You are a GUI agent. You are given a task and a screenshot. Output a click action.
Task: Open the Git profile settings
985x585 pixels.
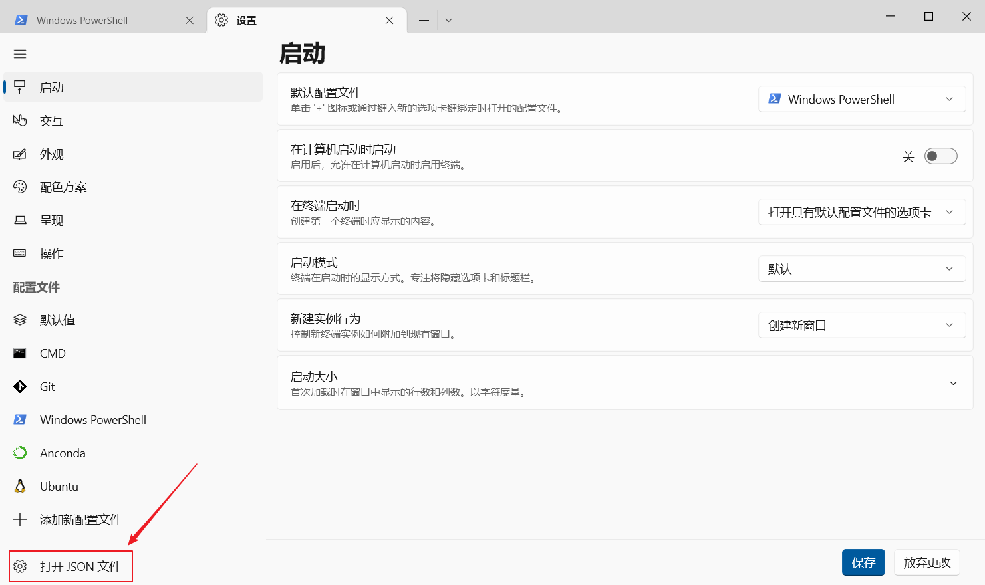tap(133, 386)
